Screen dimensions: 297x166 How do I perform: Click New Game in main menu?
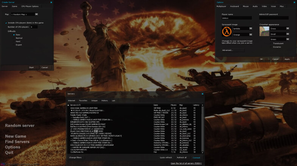pyautogui.click(x=16, y=136)
